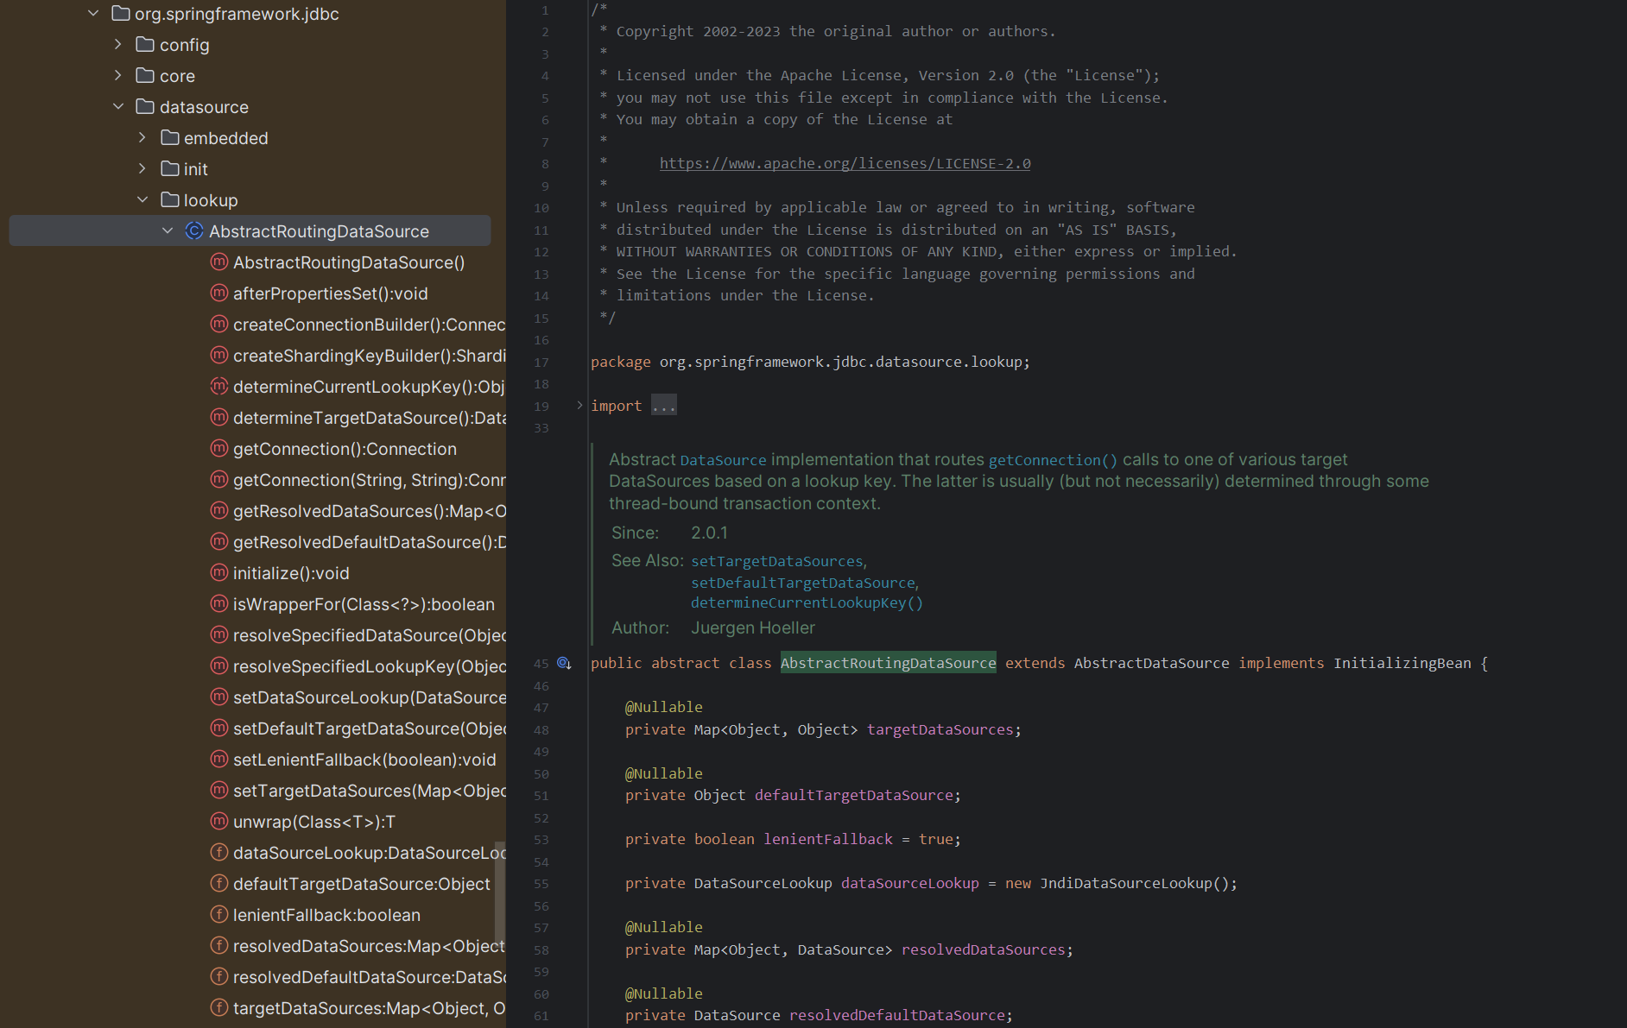This screenshot has height=1028, width=1627.
Task: Click line number 48 in the gutter
Action: [541, 729]
